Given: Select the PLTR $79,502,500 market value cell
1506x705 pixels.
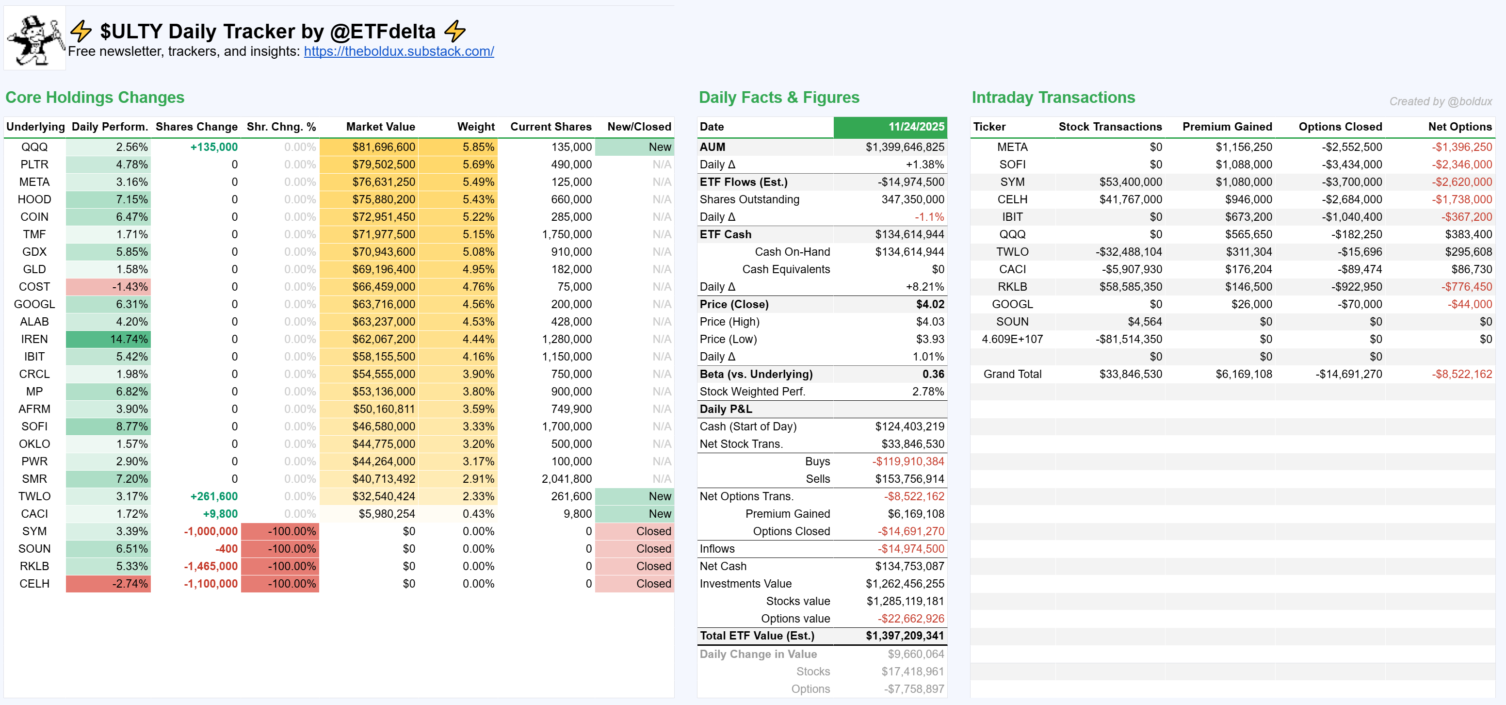Looking at the screenshot, I should click(383, 165).
